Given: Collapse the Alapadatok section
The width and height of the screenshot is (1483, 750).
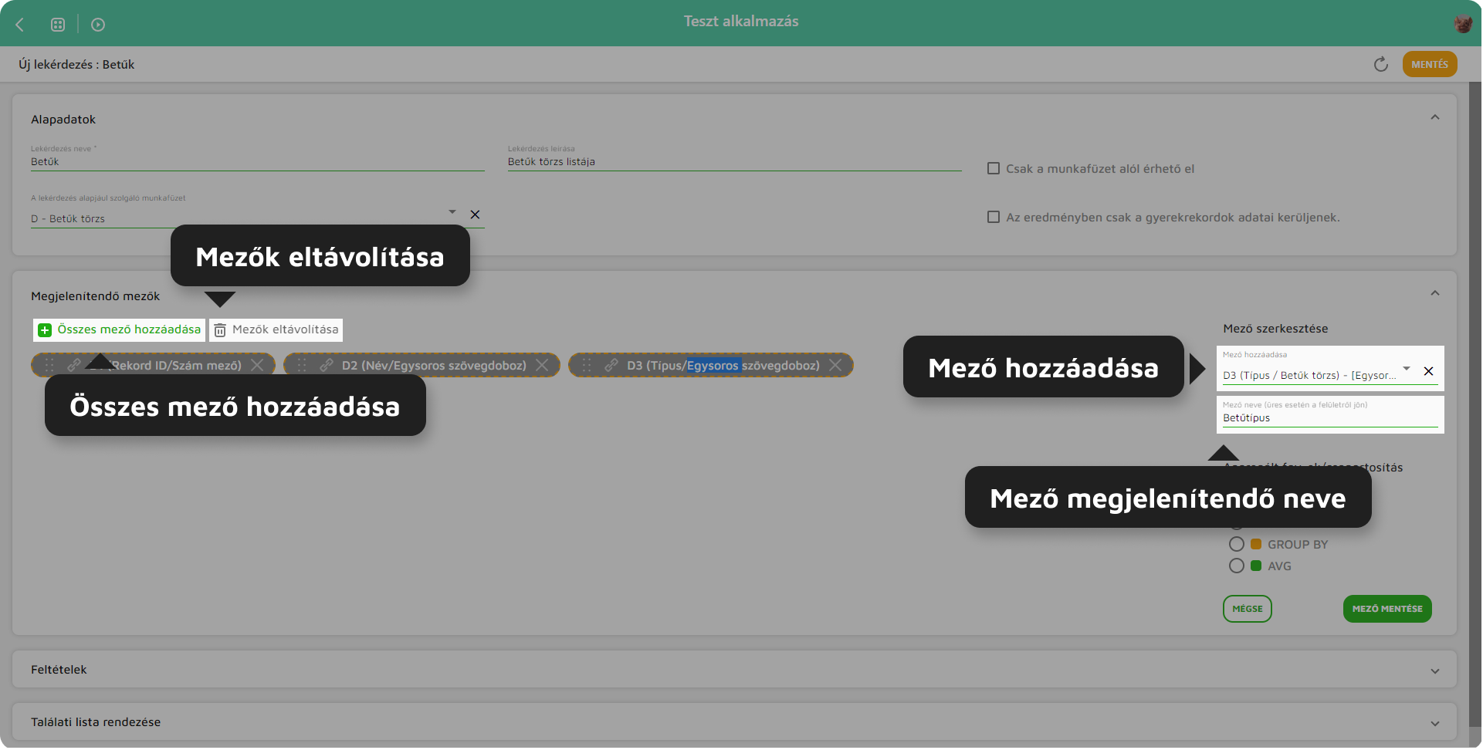Looking at the screenshot, I should pyautogui.click(x=1435, y=117).
